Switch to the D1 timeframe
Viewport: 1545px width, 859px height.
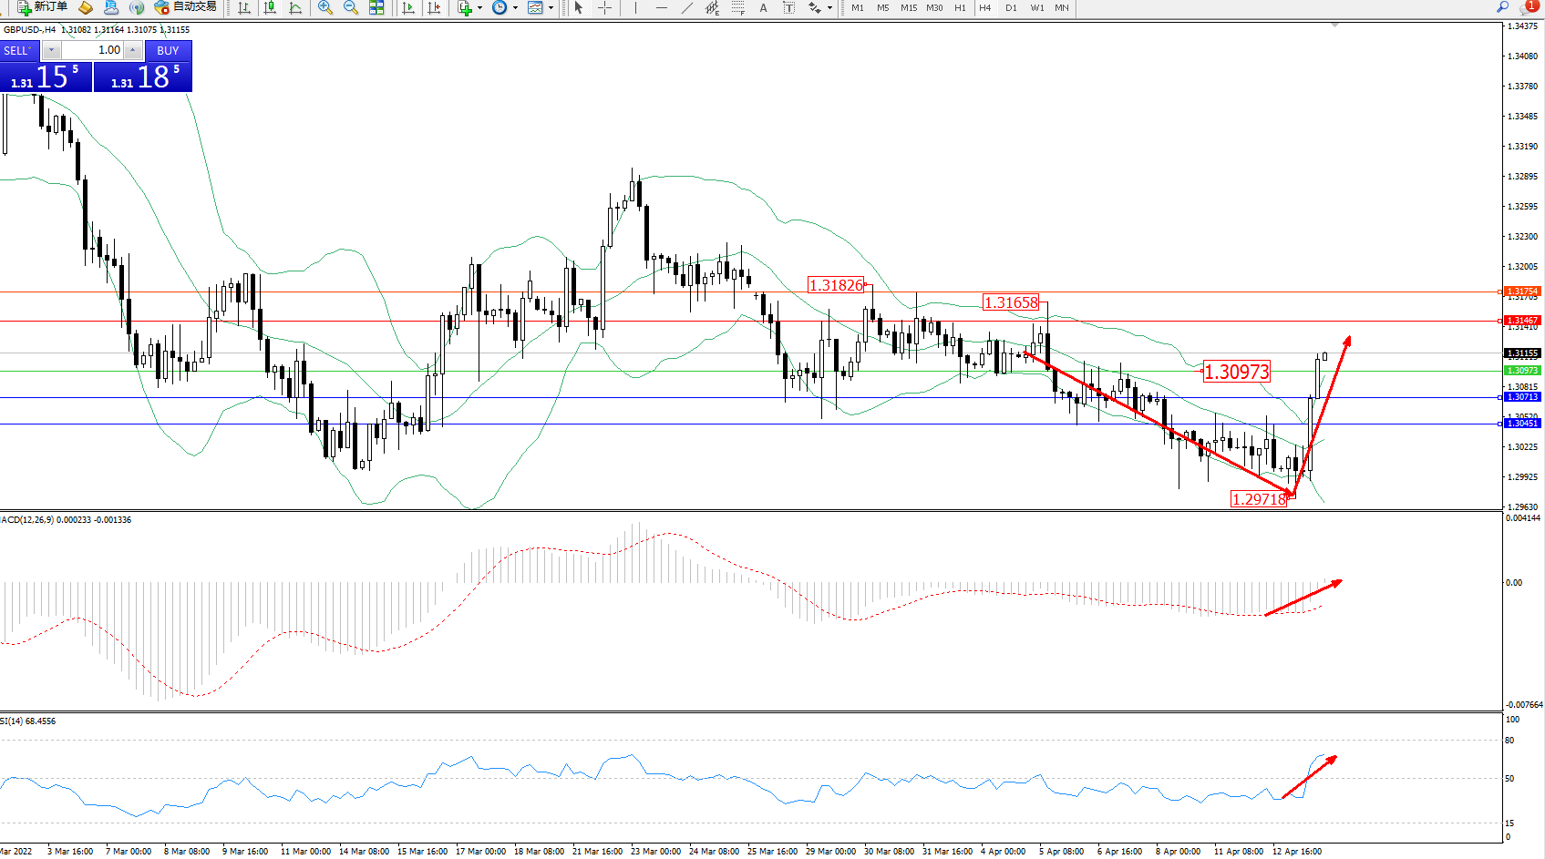click(1011, 7)
